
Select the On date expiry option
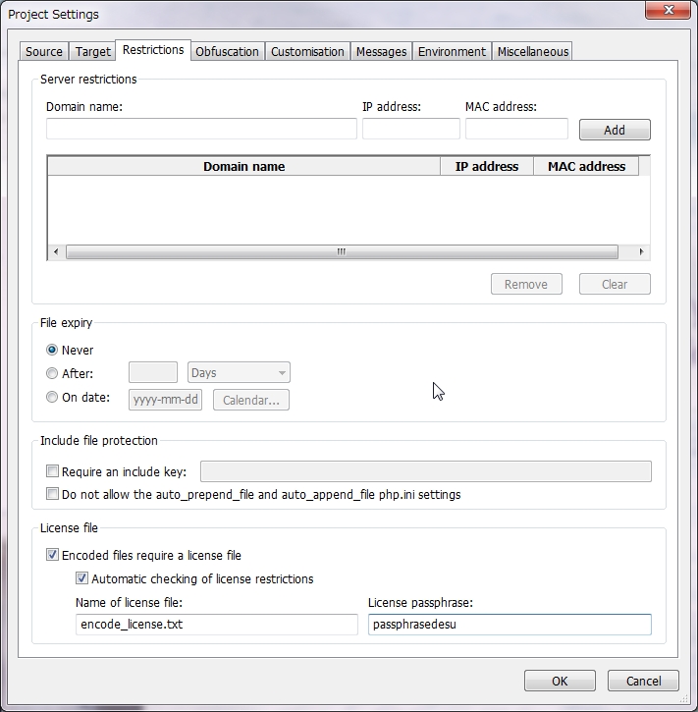[53, 398]
